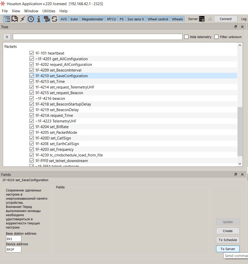Click the Device address input field
Image resolution: width=248 pixels, height=264 pixels.
click(x=14, y=249)
